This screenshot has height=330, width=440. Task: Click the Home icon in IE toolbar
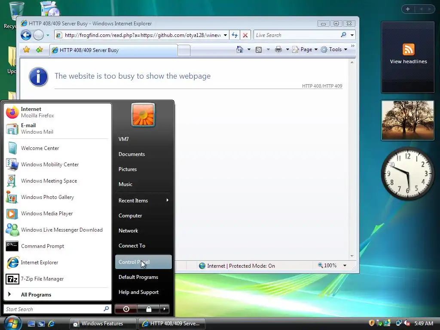(240, 49)
